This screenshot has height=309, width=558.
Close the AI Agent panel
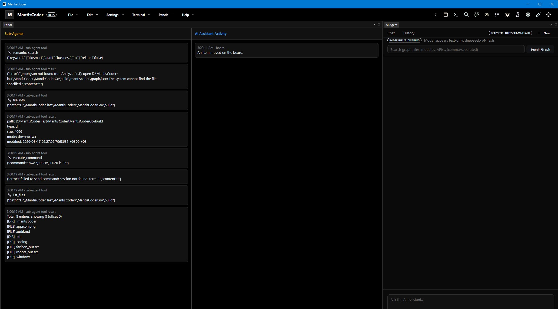coord(551,25)
